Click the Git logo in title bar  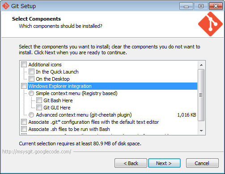pyautogui.click(x=6, y=6)
